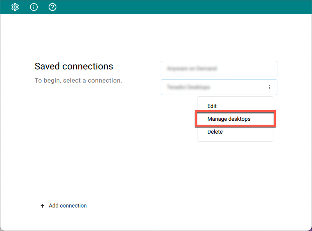Click the Saved connections heading
Image resolution: width=312 pixels, height=231 pixels.
74,66
